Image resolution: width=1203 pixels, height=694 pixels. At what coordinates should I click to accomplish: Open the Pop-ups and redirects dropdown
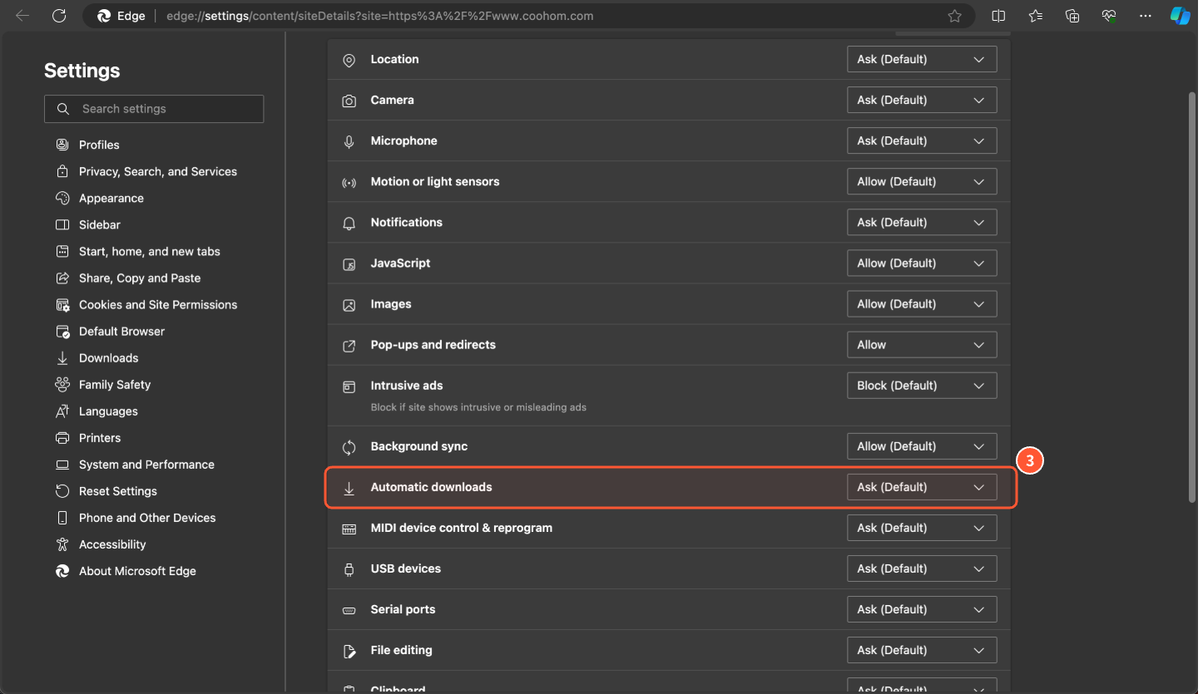pyautogui.click(x=921, y=345)
